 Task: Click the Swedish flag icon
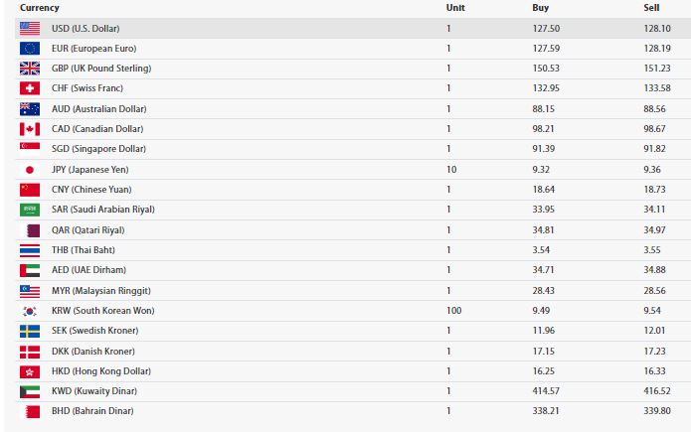point(30,331)
